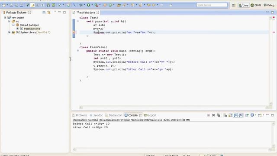277x156 pixels.
Task: Open the Package Explorer View Menu triangle
Action: tap(55, 12)
